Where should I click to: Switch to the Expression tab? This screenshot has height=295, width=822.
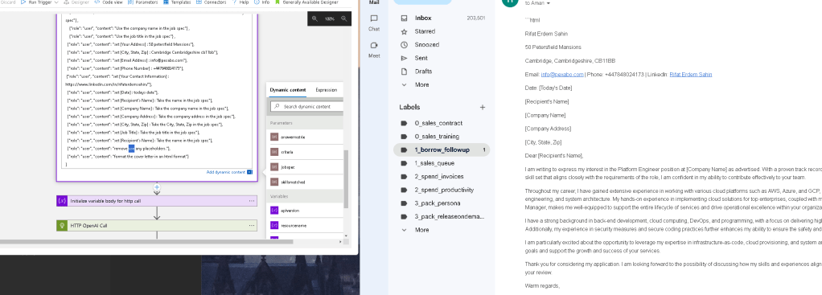tap(326, 90)
